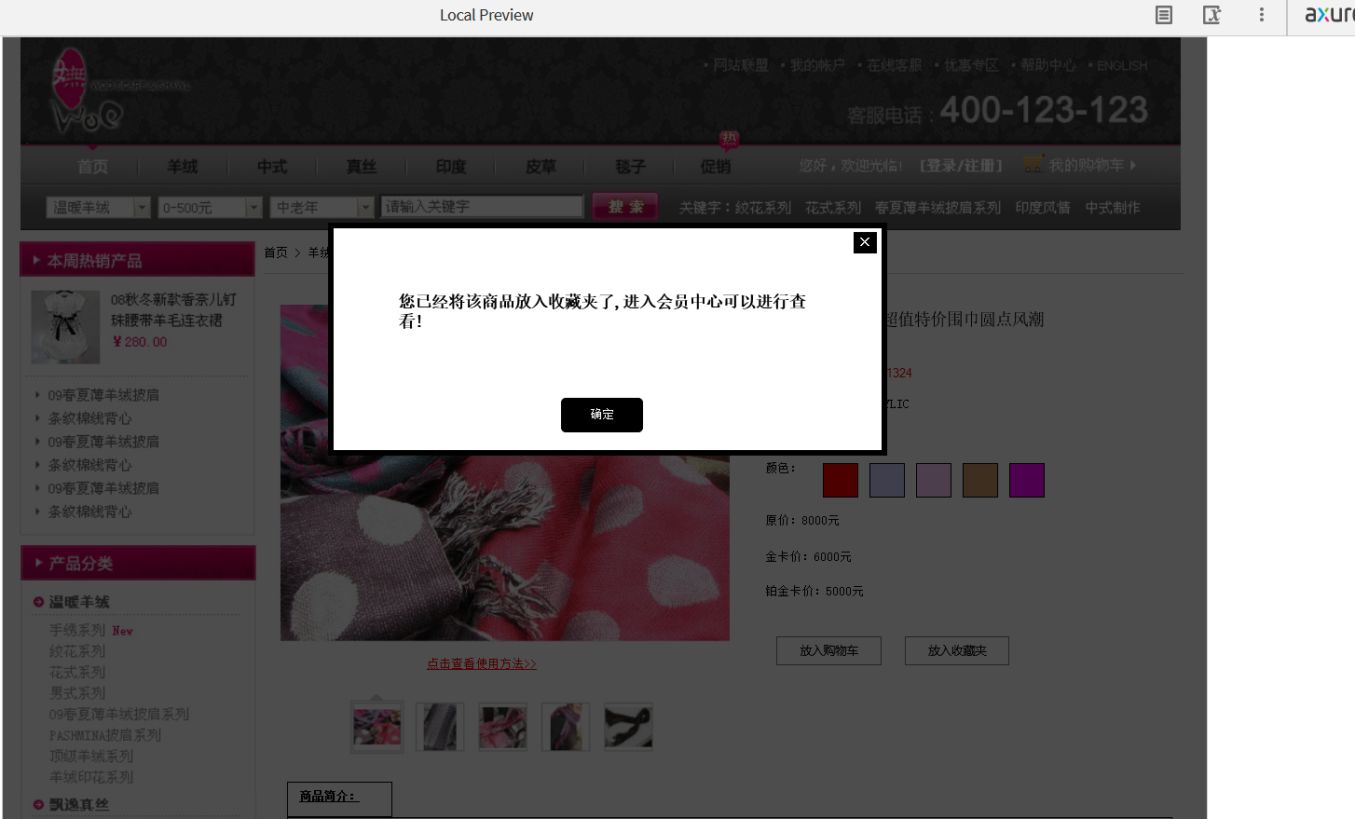Screen dimensions: 1355x819
Task: Open the 印度 navigation tab
Action: click(450, 166)
